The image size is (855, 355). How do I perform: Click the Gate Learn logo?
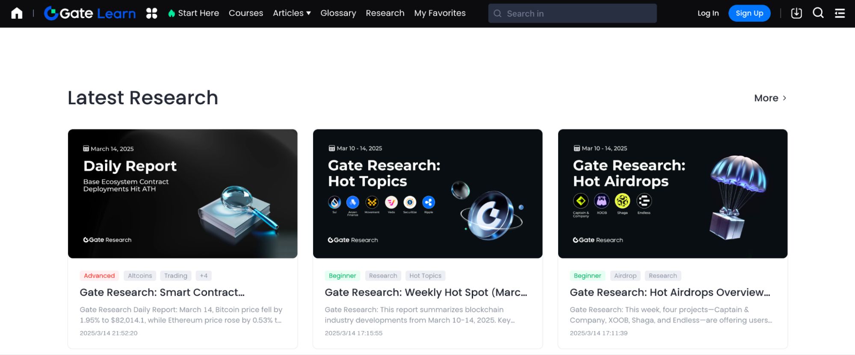90,13
